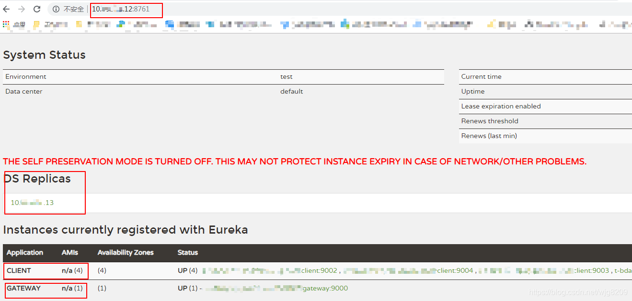The height and width of the screenshot is (301, 632).
Task: Select the Environment label
Action: click(x=26, y=76)
